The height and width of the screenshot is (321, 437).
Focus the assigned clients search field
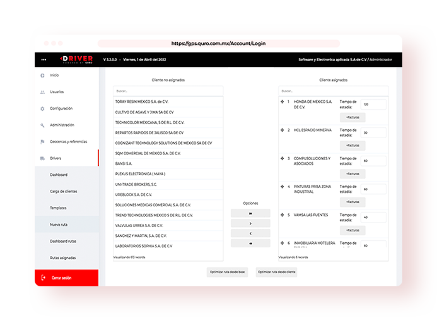[x=334, y=91]
